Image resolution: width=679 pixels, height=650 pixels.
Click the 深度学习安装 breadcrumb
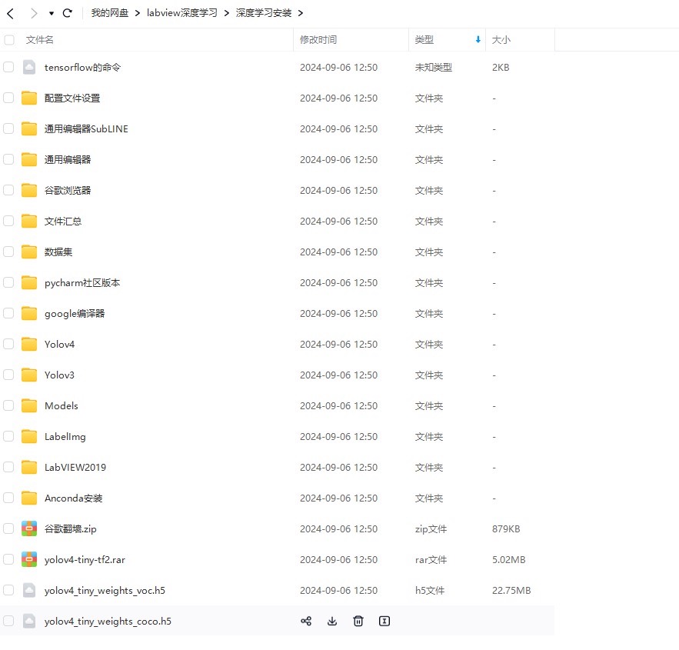[x=263, y=13]
